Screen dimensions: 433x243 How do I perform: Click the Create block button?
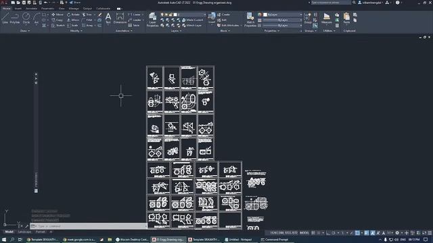pos(223,15)
